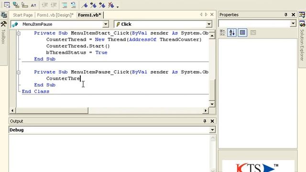This screenshot has width=306, height=172.
Task: Click horizontal scrollbar thumb in editor
Action: point(52,111)
